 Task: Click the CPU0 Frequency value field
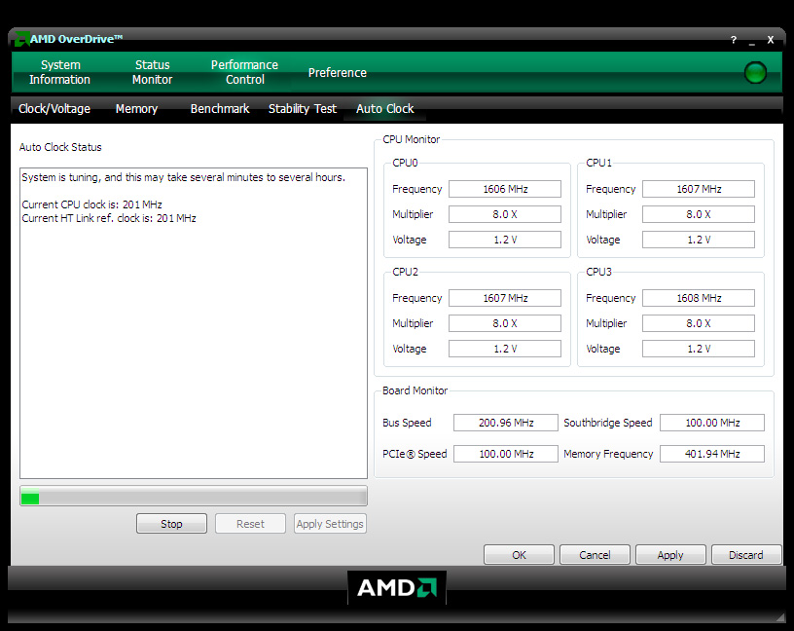(505, 189)
